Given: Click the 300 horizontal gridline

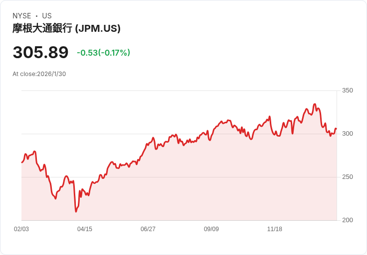Looking at the screenshot, I should 180,134.
